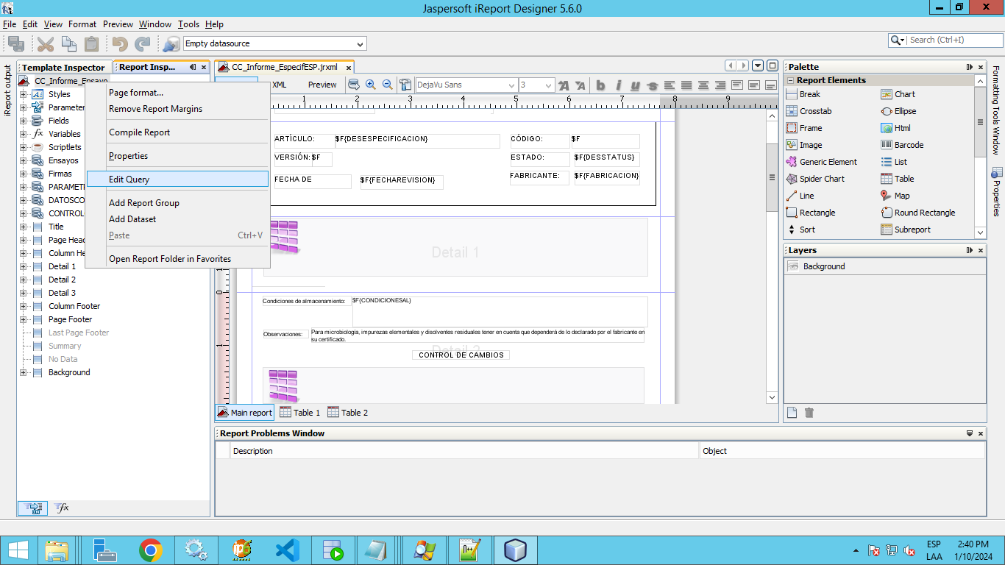Expand the Page Footer band node
Screen dimensions: 1005x565
click(23, 319)
